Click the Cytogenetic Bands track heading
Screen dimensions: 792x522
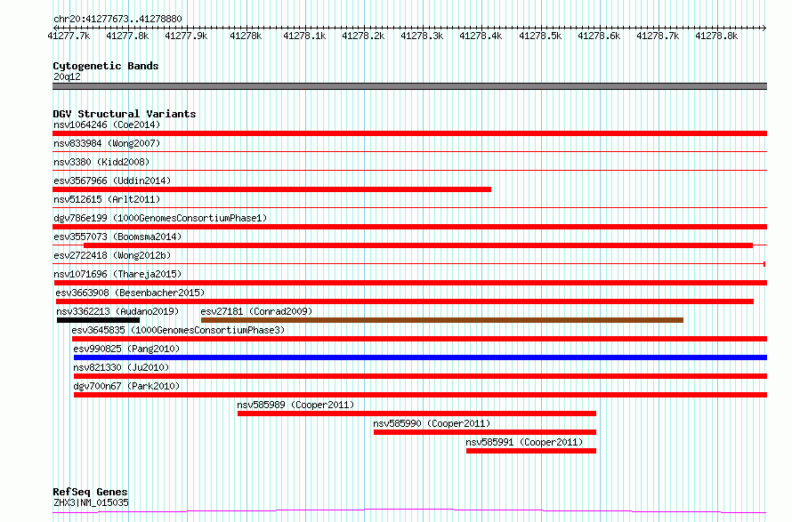click(106, 66)
